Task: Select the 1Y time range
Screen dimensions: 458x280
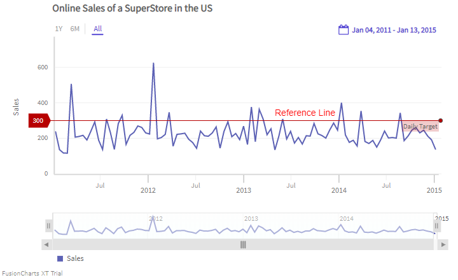Action: click(59, 29)
